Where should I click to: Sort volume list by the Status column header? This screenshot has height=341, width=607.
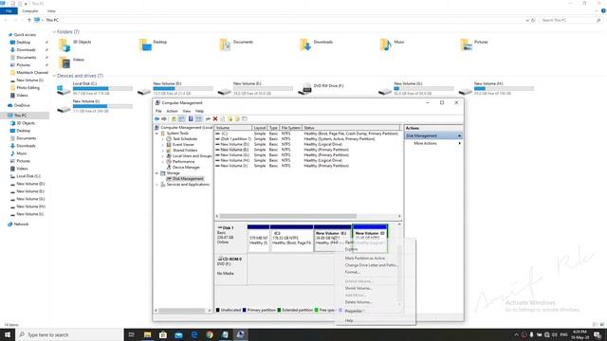click(352, 128)
